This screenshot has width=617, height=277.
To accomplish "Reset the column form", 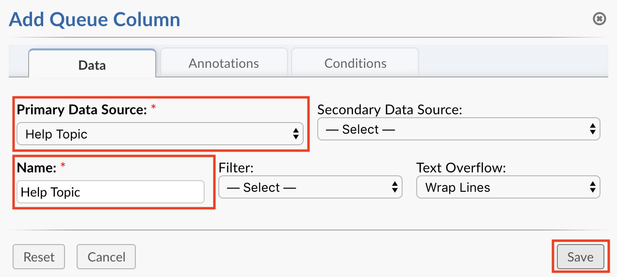I will (39, 257).
